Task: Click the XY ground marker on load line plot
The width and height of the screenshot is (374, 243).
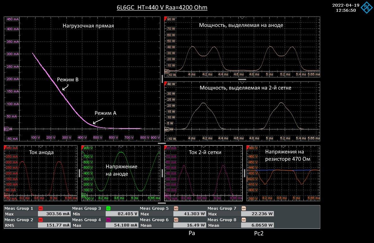Action: pos(6,129)
